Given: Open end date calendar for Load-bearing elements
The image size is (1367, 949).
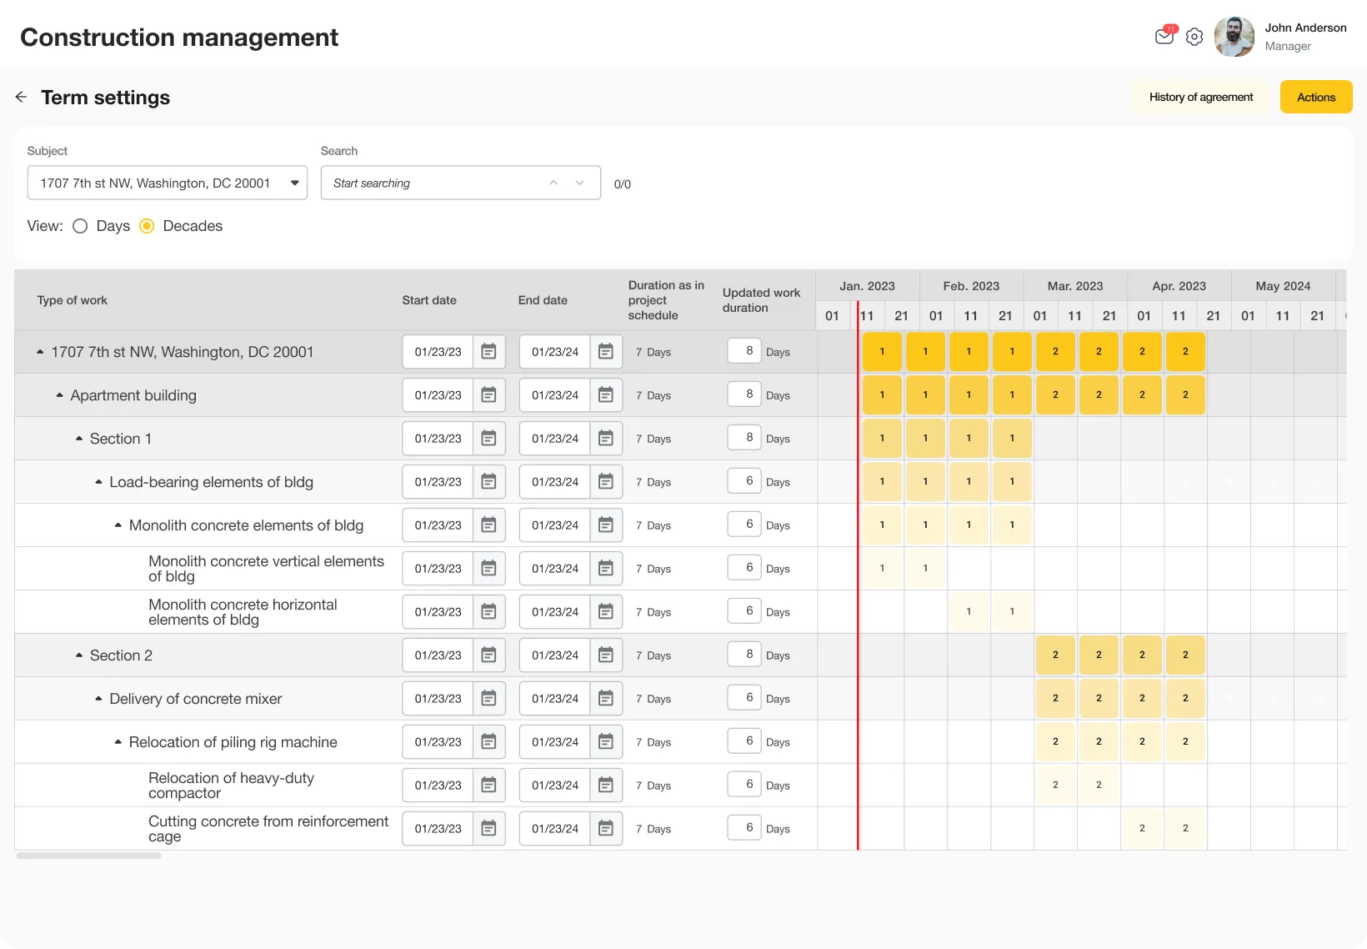Looking at the screenshot, I should click(x=606, y=482).
